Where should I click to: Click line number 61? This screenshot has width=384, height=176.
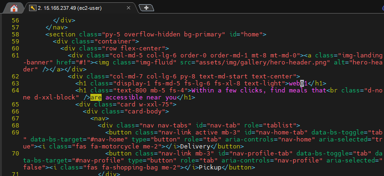(x=15, y=56)
